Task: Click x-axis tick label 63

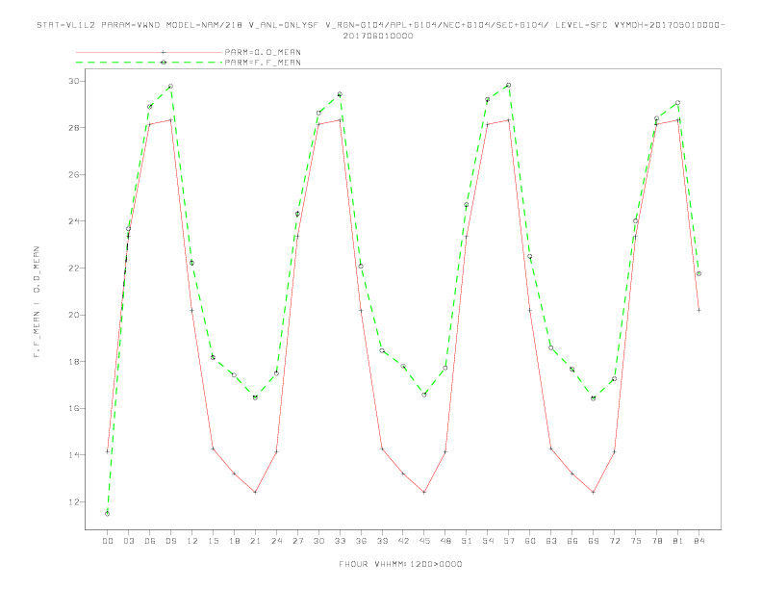Action: [x=551, y=541]
